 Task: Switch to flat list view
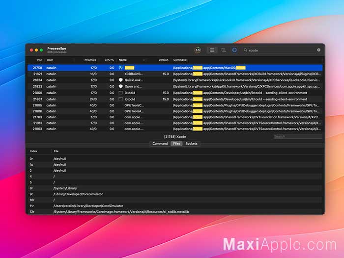click(212, 50)
